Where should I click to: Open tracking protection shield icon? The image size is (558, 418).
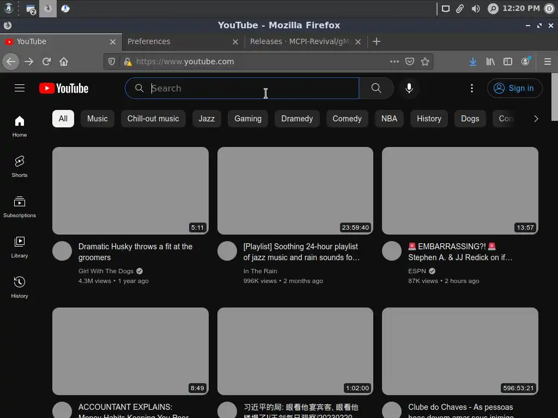[112, 62]
